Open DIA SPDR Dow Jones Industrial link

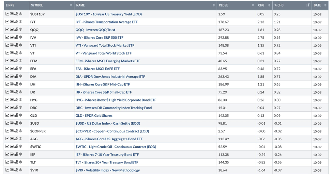[x=110, y=77]
